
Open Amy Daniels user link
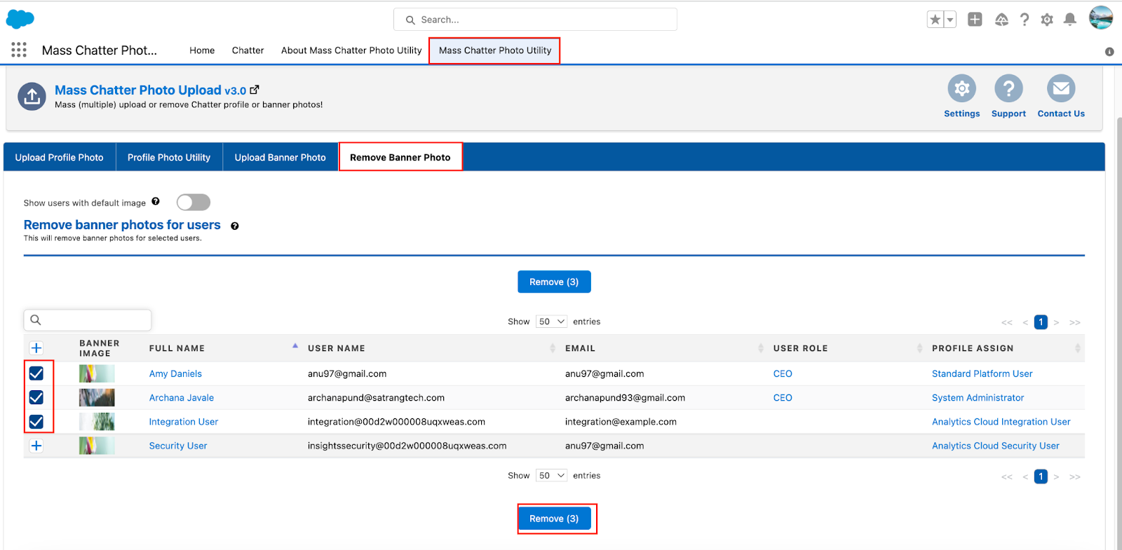pos(175,373)
